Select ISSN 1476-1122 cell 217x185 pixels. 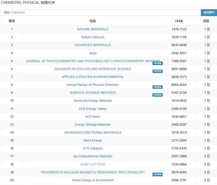tap(179, 29)
